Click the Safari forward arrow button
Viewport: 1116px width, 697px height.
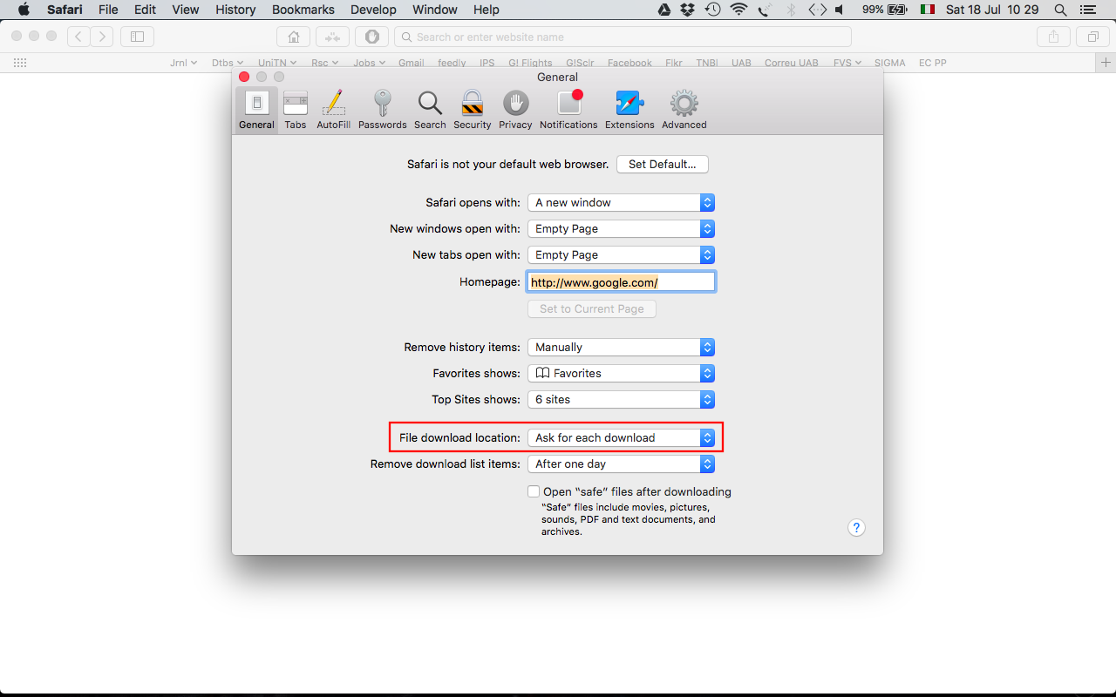point(102,37)
